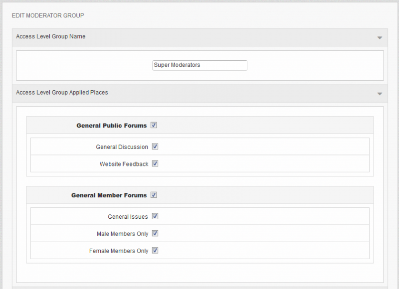
Task: Click the Access Level Group Name header
Action: tap(200, 37)
